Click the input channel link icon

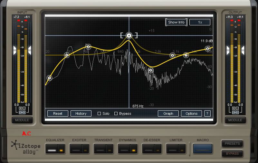[22, 112]
